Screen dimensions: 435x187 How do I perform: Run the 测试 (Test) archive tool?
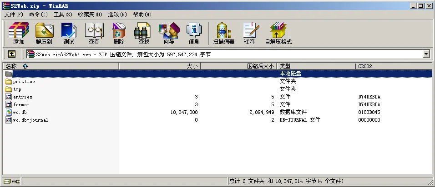(x=69, y=33)
